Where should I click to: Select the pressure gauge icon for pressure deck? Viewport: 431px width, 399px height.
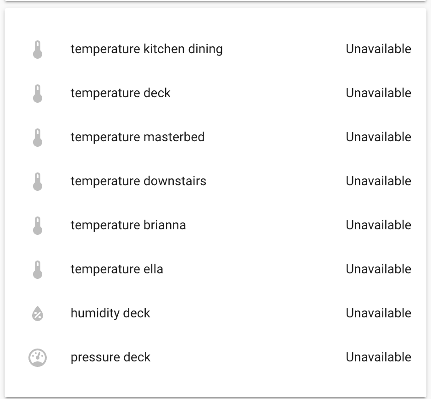[x=38, y=357]
